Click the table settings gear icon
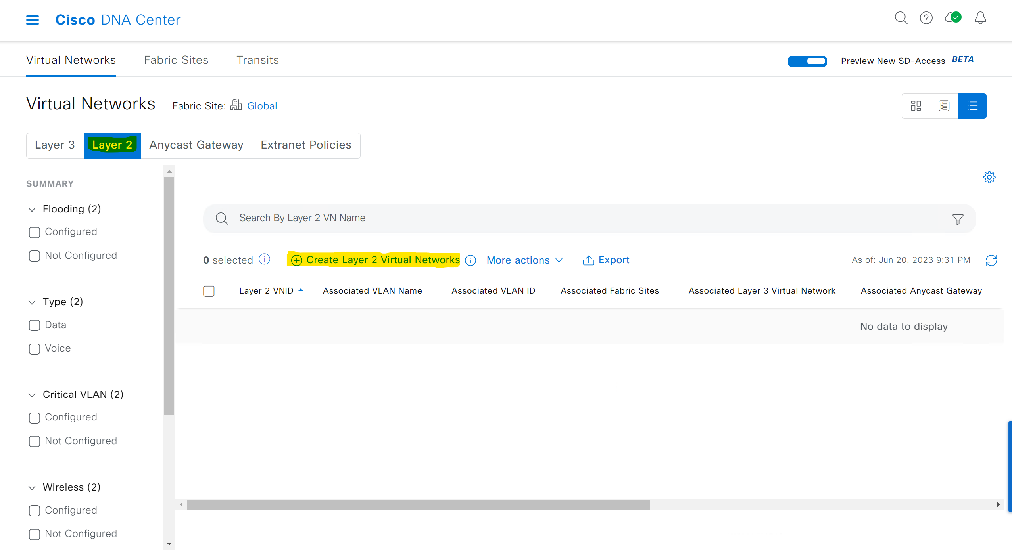Image resolution: width=1012 pixels, height=554 pixels. point(989,177)
